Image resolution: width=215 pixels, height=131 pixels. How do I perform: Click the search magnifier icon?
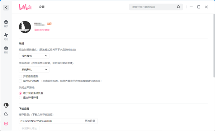pos(178,7)
